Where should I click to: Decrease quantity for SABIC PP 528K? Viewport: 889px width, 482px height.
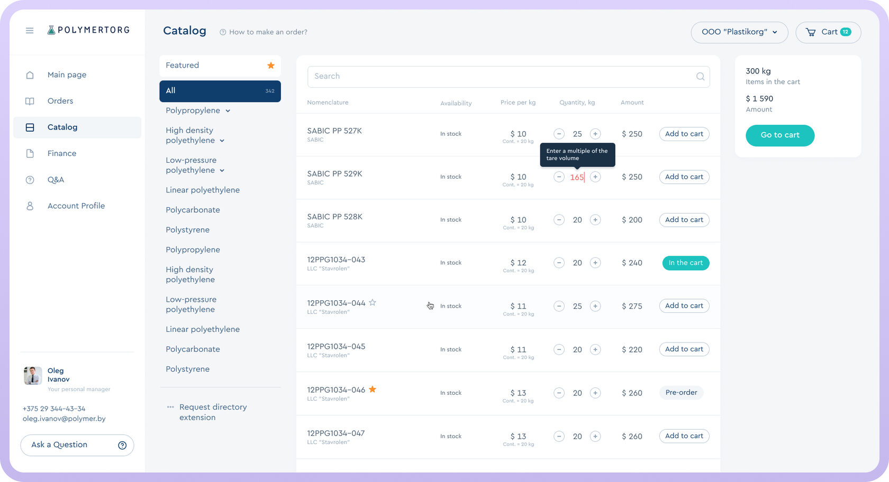pyautogui.click(x=559, y=220)
